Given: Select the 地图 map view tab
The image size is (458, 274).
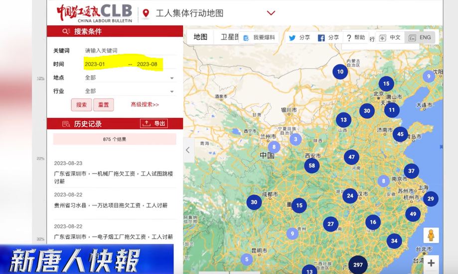Looking at the screenshot, I should click(200, 37).
